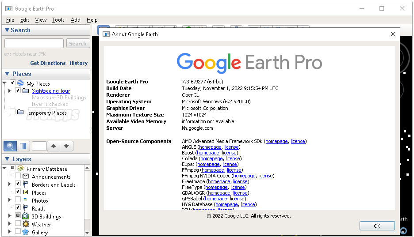414x237 pixels.
Task: Open the Add menu
Action: click(x=75, y=20)
